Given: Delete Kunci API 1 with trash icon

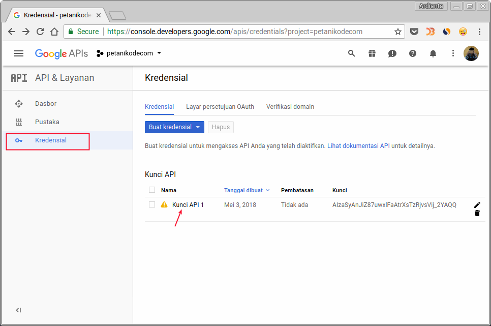Looking at the screenshot, I should click(477, 214).
